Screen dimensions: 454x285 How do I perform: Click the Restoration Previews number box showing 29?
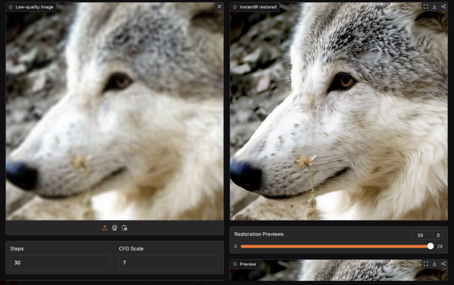pyautogui.click(x=423, y=235)
